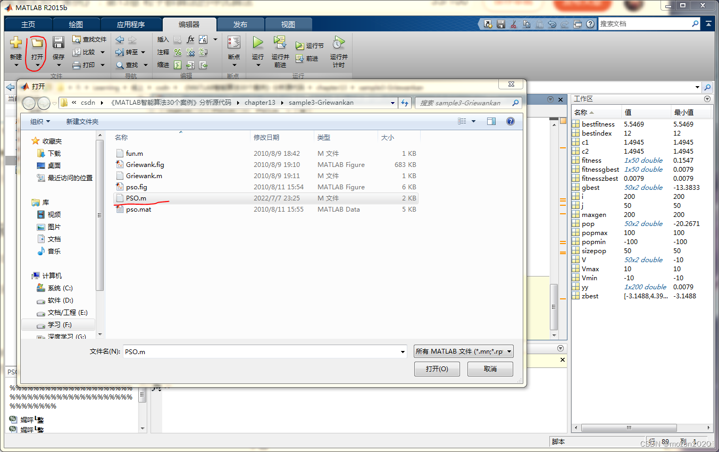The image size is (719, 452).
Task: Click the green Run (运行) arrow
Action: pos(258,43)
